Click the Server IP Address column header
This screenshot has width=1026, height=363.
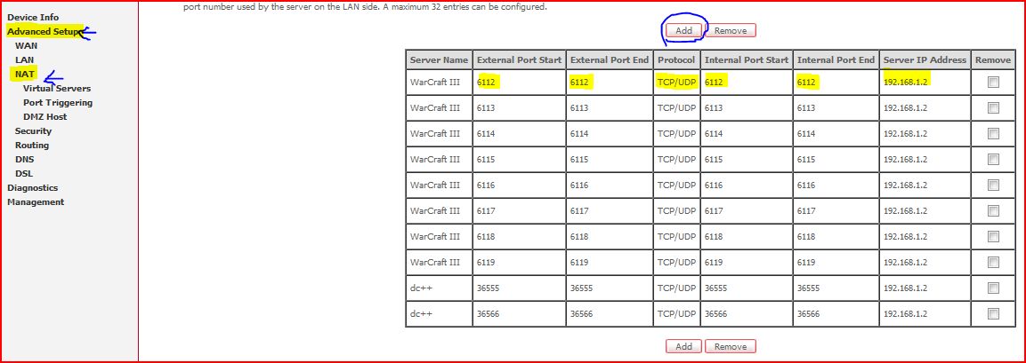925,60
